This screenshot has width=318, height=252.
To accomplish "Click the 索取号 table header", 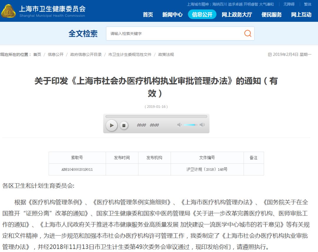I will click(x=77, y=158).
